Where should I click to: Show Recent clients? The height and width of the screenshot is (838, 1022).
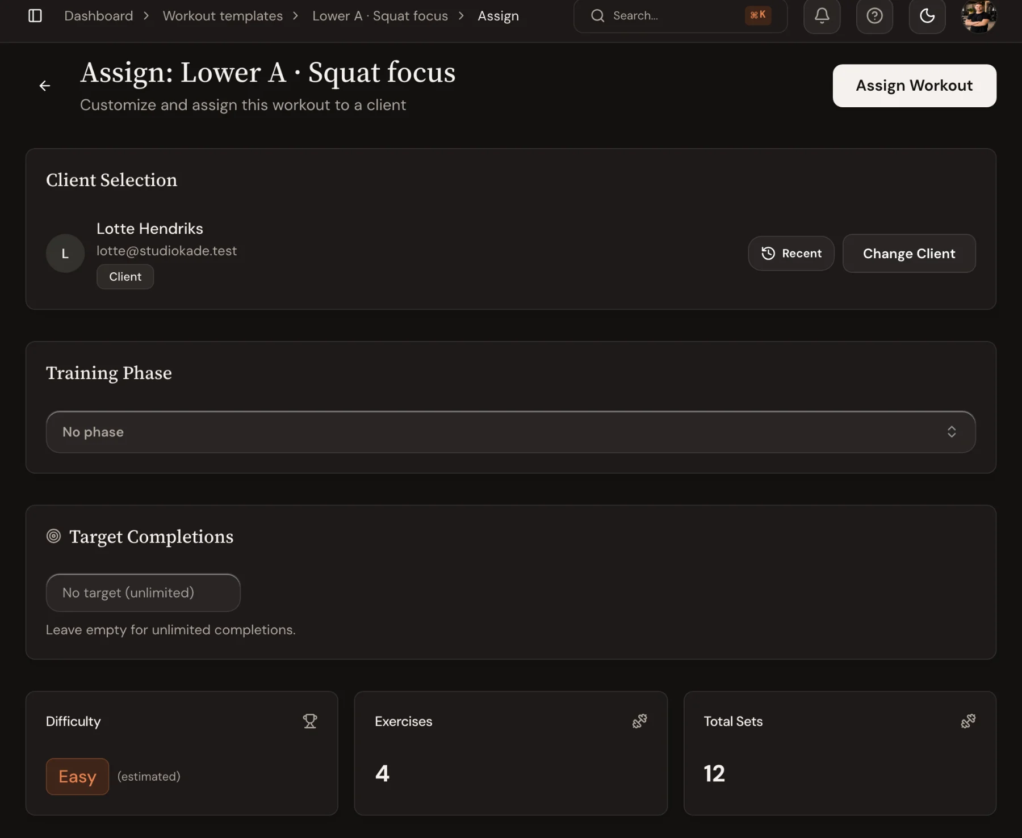(791, 254)
